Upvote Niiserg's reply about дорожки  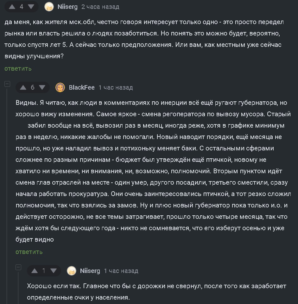click(x=35, y=271)
